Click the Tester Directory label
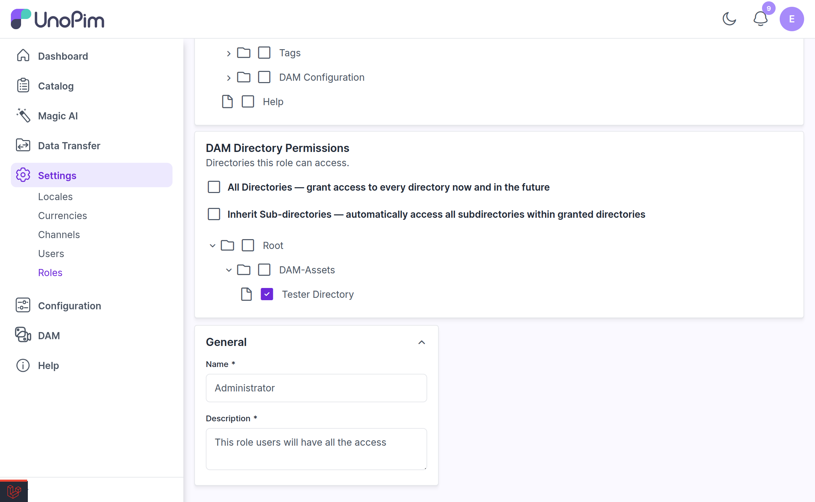Viewport: 815px width, 502px height. (x=318, y=294)
